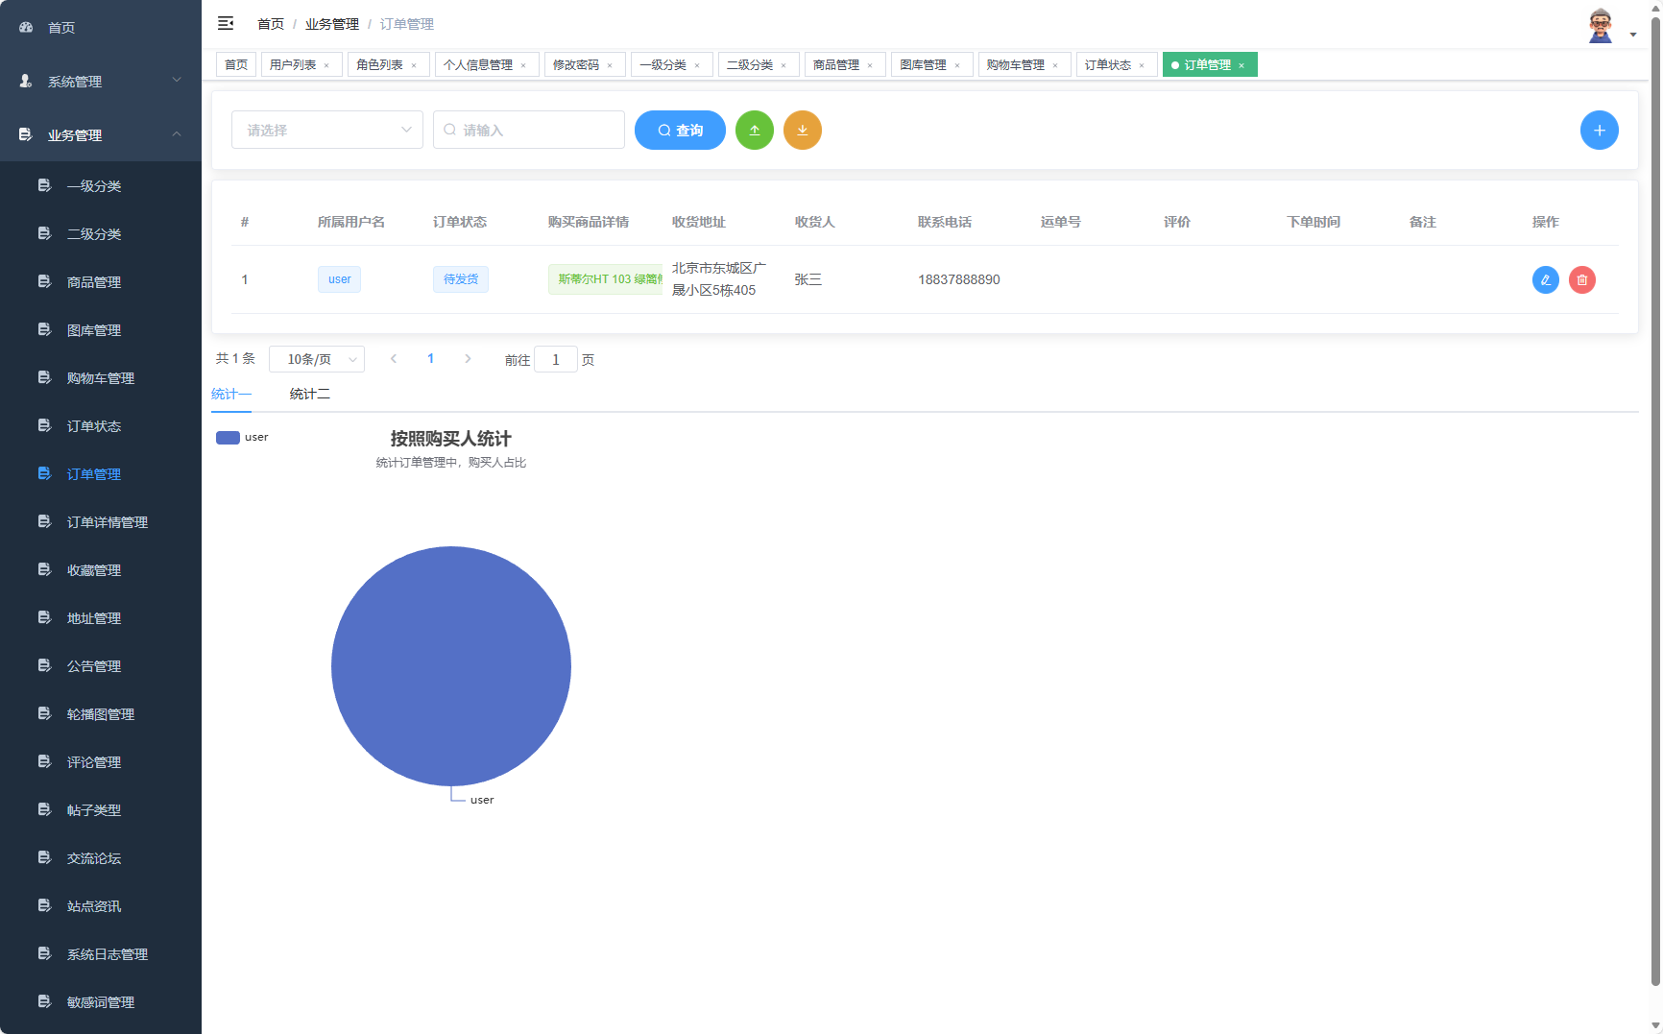Click the blue plus add button
Image resolution: width=1663 pixels, height=1034 pixels.
tap(1599, 131)
